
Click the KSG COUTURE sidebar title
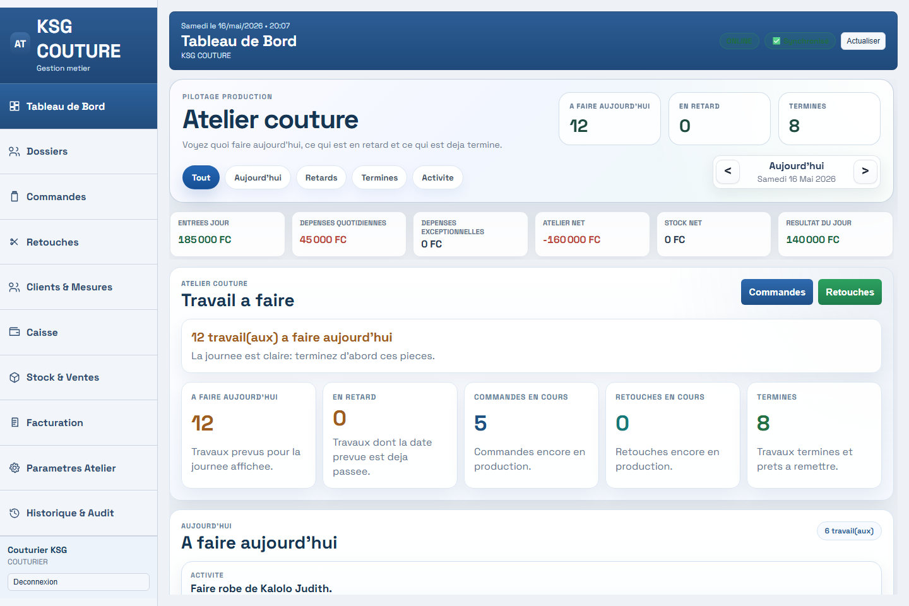78,39
